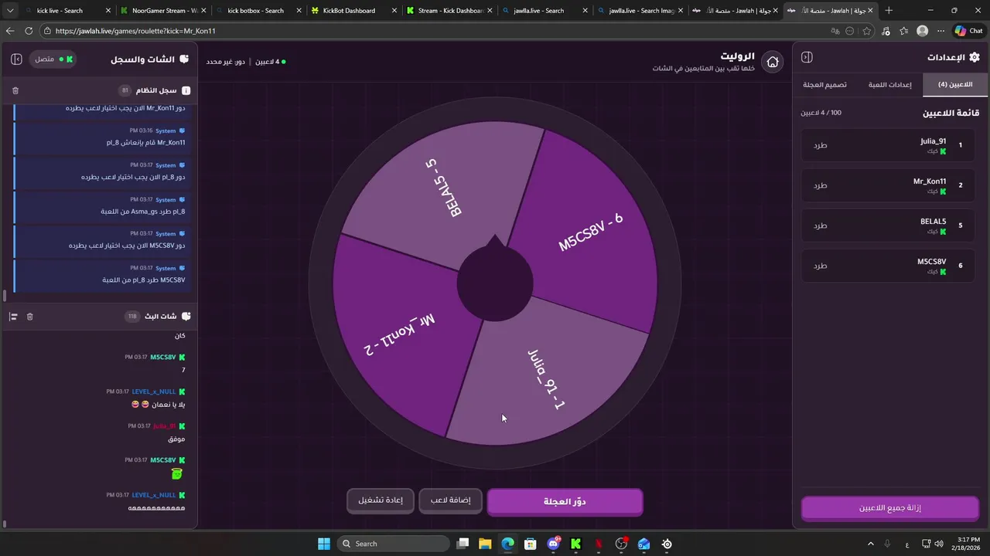This screenshot has width=990, height=556.
Task: Click the home icon beside الروليت title
Action: point(772,62)
